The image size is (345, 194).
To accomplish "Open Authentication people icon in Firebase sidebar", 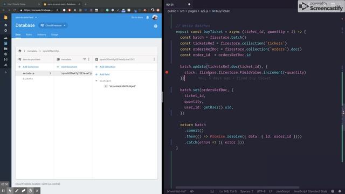I will pos(6,38).
